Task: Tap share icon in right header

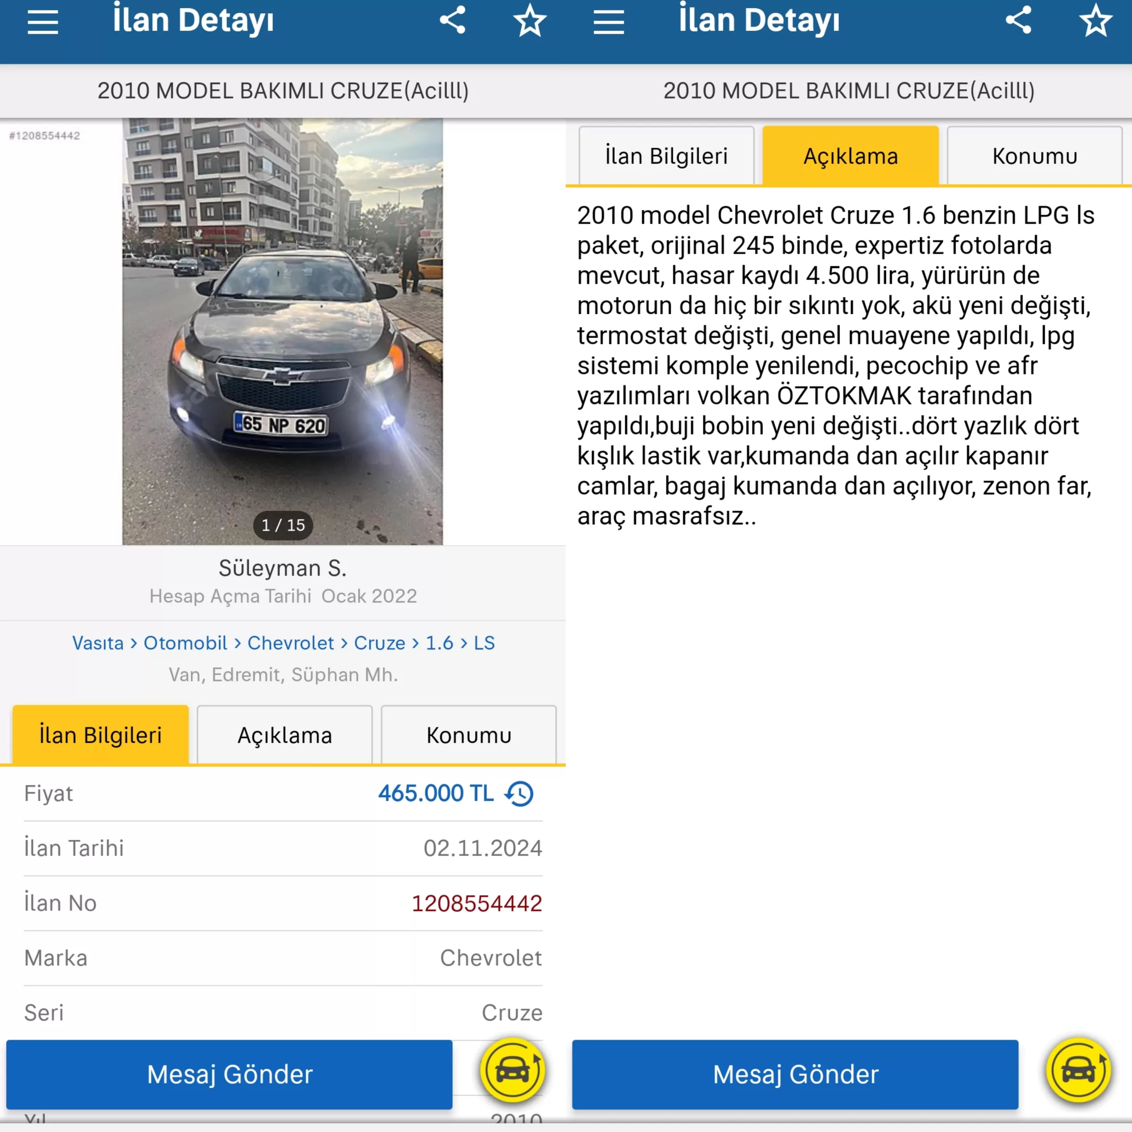Action: pyautogui.click(x=1018, y=20)
